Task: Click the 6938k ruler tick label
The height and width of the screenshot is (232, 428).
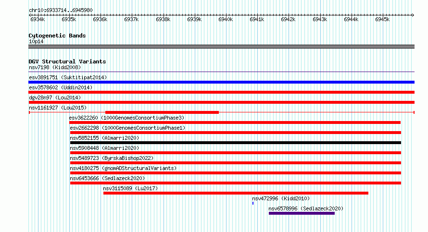Action: click(163, 19)
